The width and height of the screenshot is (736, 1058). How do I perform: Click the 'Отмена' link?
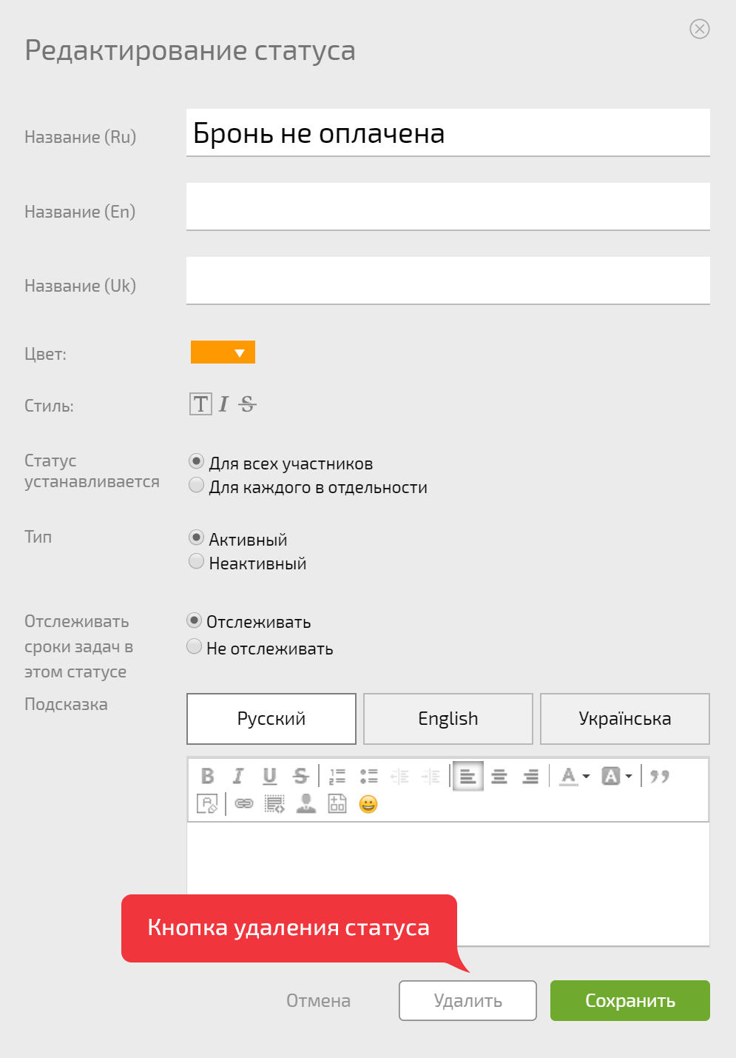319,1000
